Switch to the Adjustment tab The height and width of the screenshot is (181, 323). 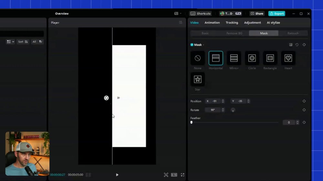(252, 23)
